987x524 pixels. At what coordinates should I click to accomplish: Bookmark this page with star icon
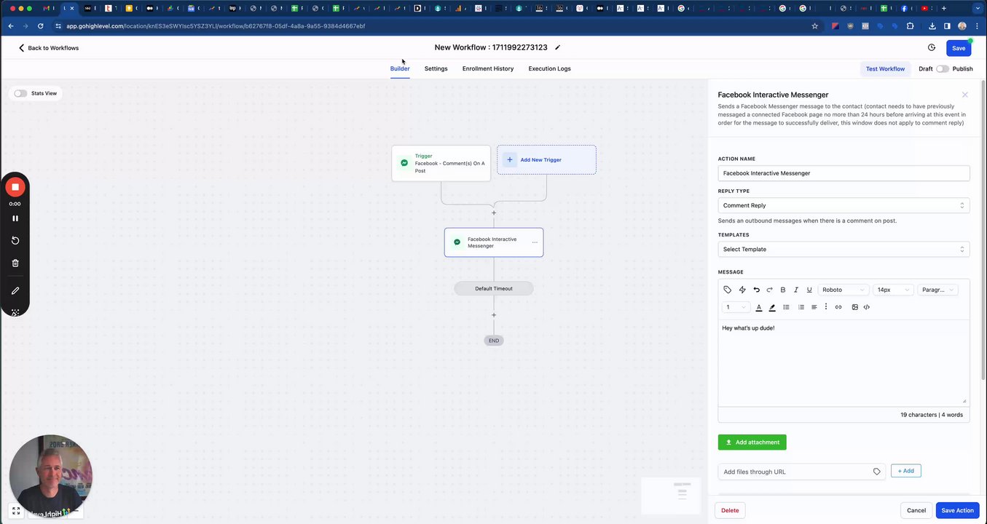tap(815, 26)
